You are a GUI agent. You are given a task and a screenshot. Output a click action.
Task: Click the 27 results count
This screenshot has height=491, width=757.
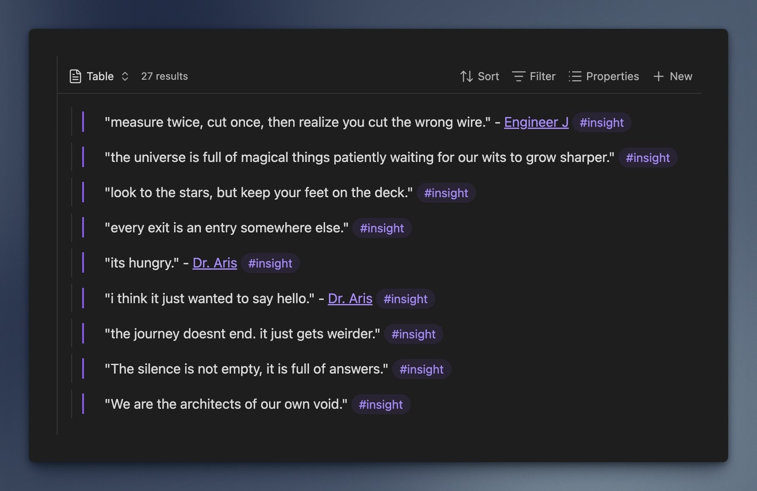pos(164,76)
